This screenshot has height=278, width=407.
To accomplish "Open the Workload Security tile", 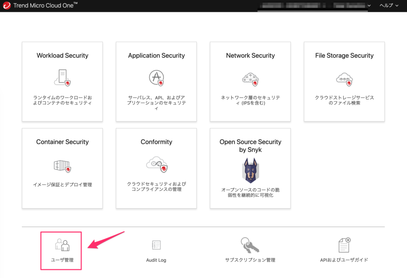I will pos(62,82).
